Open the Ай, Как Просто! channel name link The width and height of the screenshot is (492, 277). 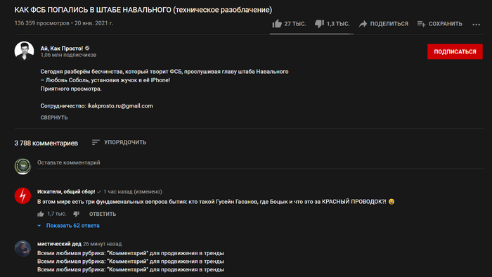click(x=62, y=49)
